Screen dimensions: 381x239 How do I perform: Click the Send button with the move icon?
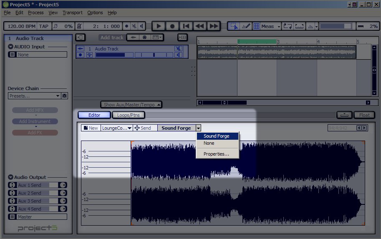click(x=143, y=128)
